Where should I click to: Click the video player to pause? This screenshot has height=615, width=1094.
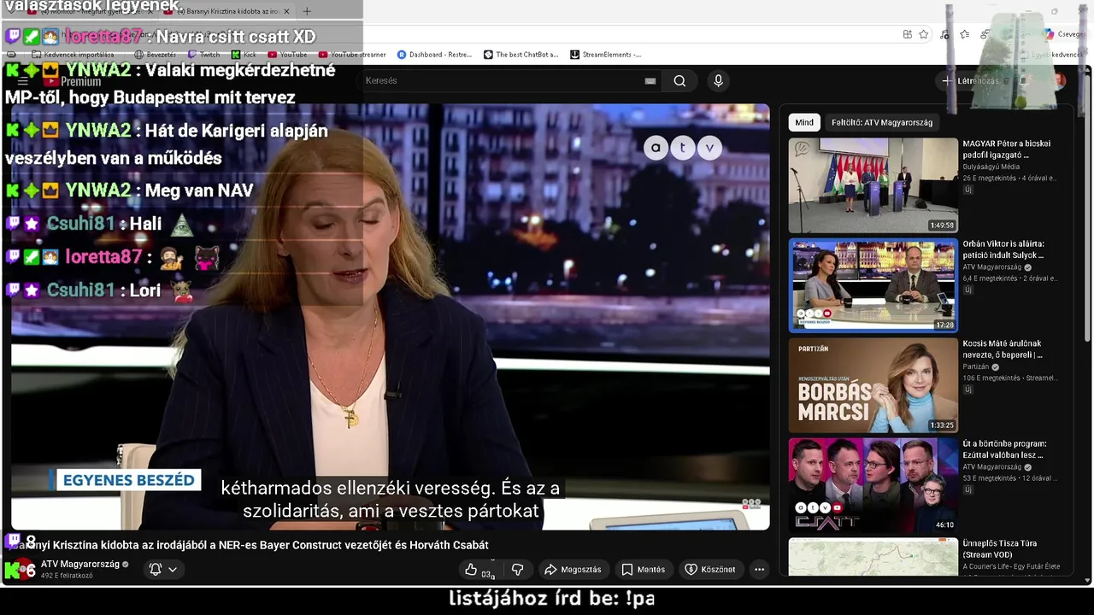(x=390, y=317)
